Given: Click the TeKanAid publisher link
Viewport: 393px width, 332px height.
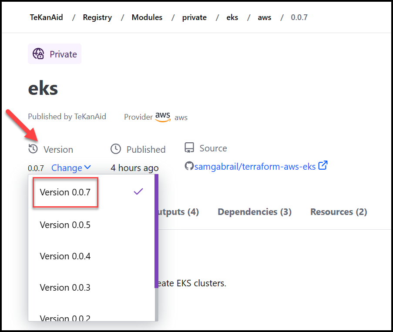Looking at the screenshot, I should pyautogui.click(x=90, y=117).
